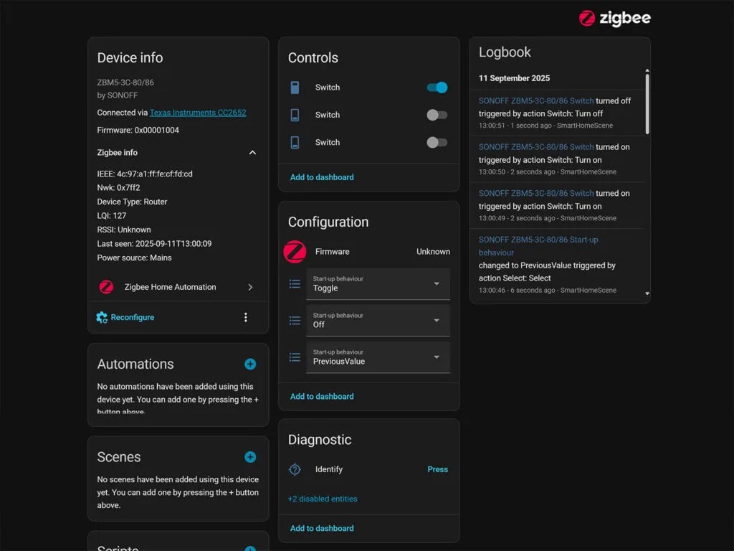Viewport: 734px width, 551px height.
Task: Open the Start-up behaviour dropdown set to Off
Action: point(378,321)
